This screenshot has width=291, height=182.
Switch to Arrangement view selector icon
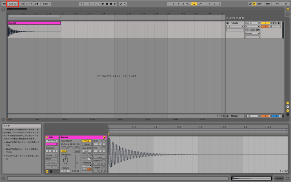pyautogui.click(x=288, y=9)
